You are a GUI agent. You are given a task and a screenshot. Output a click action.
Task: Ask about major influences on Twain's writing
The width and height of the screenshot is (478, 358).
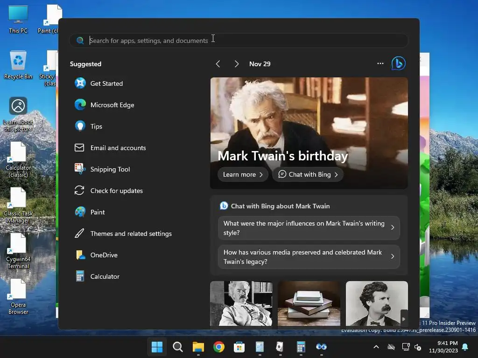[309, 228]
